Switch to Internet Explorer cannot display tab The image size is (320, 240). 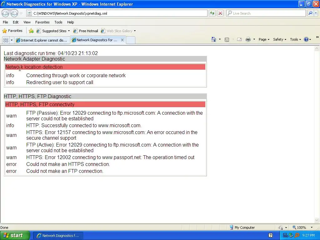tap(42, 40)
